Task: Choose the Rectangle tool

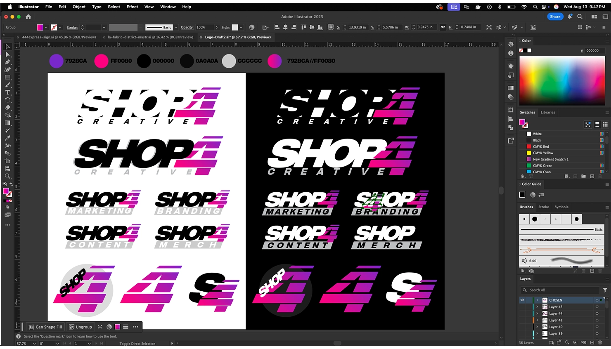Action: point(7,77)
